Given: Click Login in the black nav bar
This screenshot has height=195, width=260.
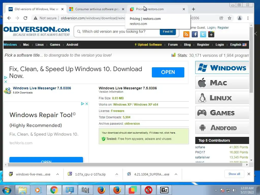Looking at the screenshot, I should pos(220,45).
